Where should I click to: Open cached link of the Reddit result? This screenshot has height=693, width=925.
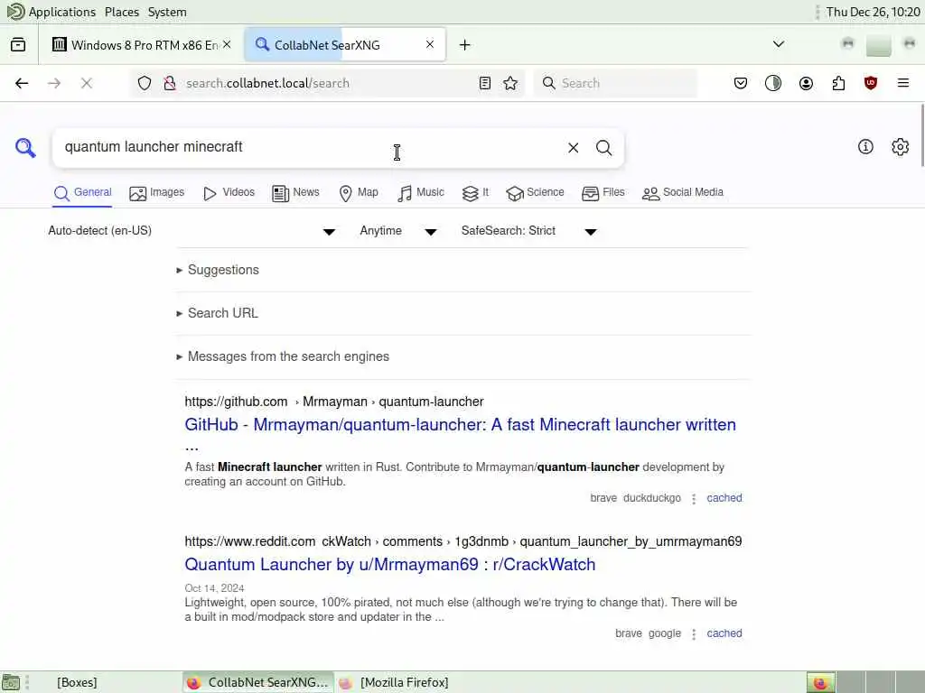click(724, 633)
